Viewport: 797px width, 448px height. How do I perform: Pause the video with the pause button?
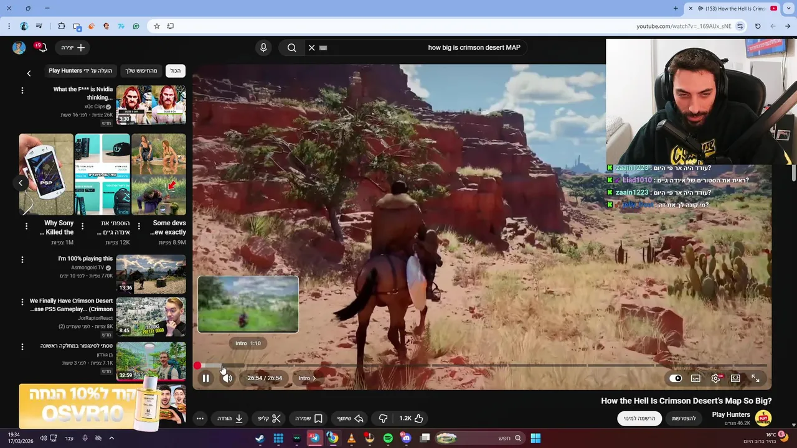[x=205, y=378]
